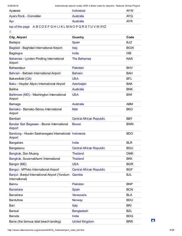
Task: Click the Bandar Seri Begawan link
Action: [x=24, y=124]
